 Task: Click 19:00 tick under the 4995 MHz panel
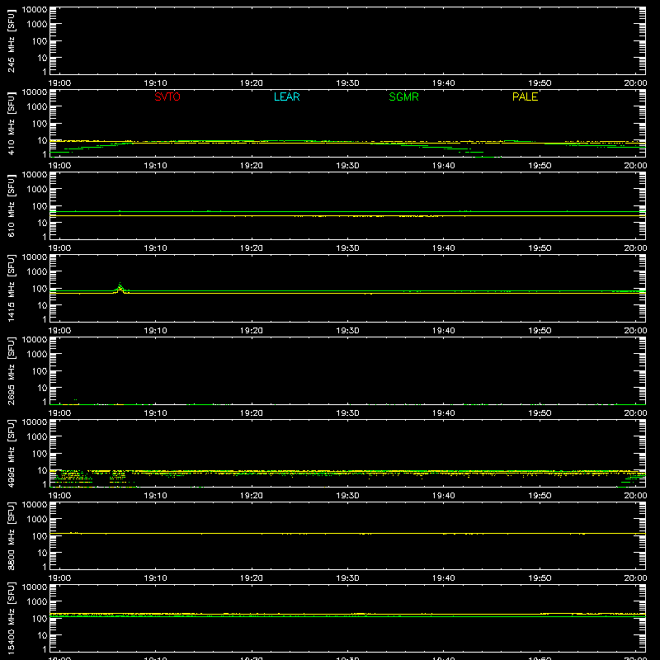pyautogui.click(x=59, y=496)
